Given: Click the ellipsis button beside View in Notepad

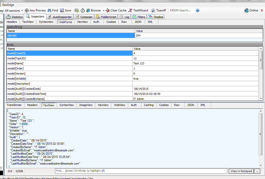Looking at the screenshot, I should coord(257,171).
